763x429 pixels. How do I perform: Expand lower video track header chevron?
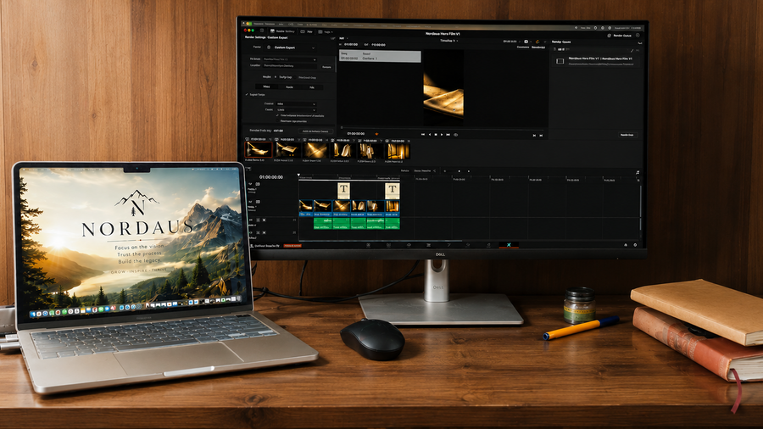(x=250, y=202)
